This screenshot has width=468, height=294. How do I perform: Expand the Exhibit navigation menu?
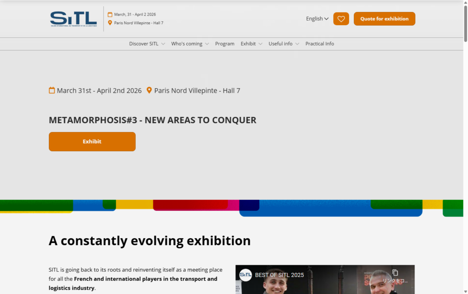251,44
